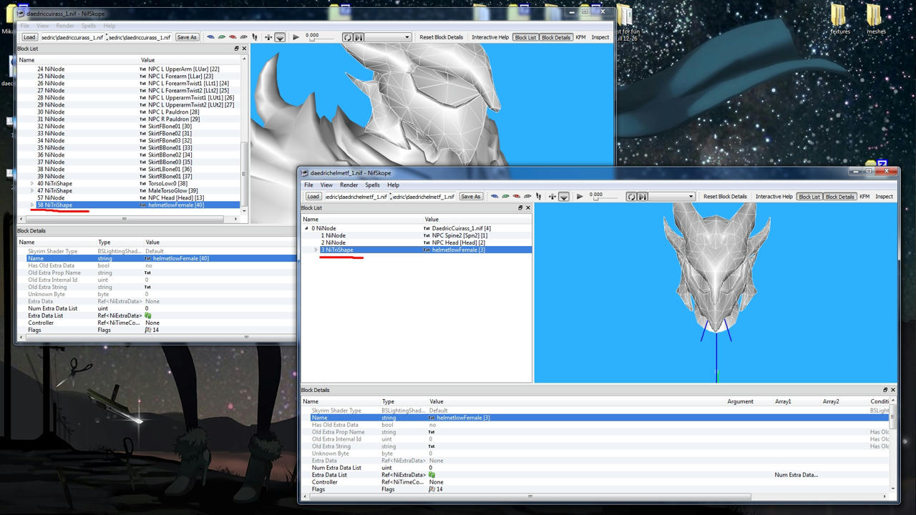Open Render menu in daedrichelmetf window
The height and width of the screenshot is (515, 916).
pyautogui.click(x=349, y=185)
